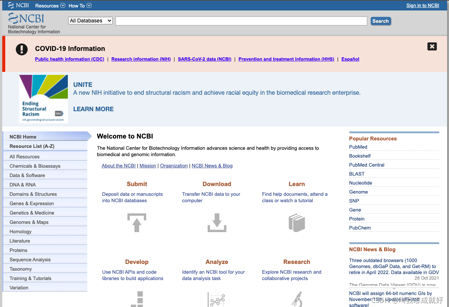This screenshot has width=449, height=307.
Task: Switch to Español
Action: point(350,59)
